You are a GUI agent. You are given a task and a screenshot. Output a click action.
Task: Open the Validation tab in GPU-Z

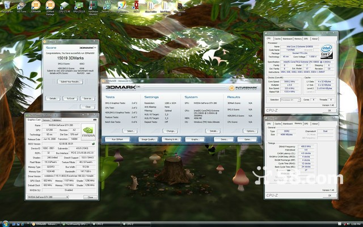(x=56, y=120)
